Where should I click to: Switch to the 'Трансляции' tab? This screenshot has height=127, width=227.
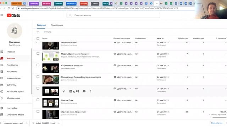coord(57,25)
